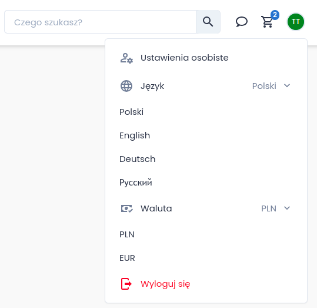Click the magnifier search button
This screenshot has height=308, width=317.
point(208,22)
